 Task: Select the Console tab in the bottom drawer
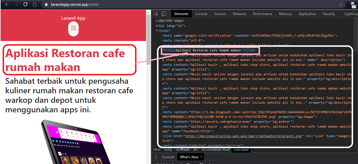click(168, 157)
